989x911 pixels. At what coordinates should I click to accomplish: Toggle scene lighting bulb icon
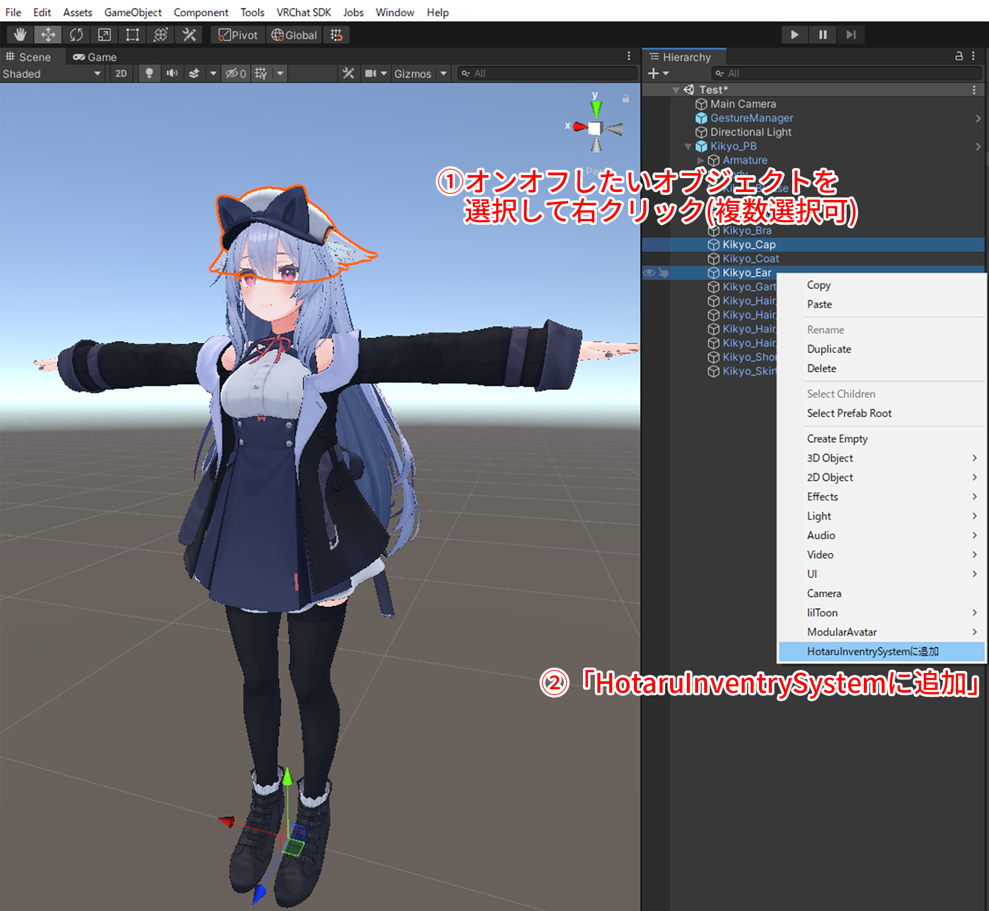[x=149, y=74]
